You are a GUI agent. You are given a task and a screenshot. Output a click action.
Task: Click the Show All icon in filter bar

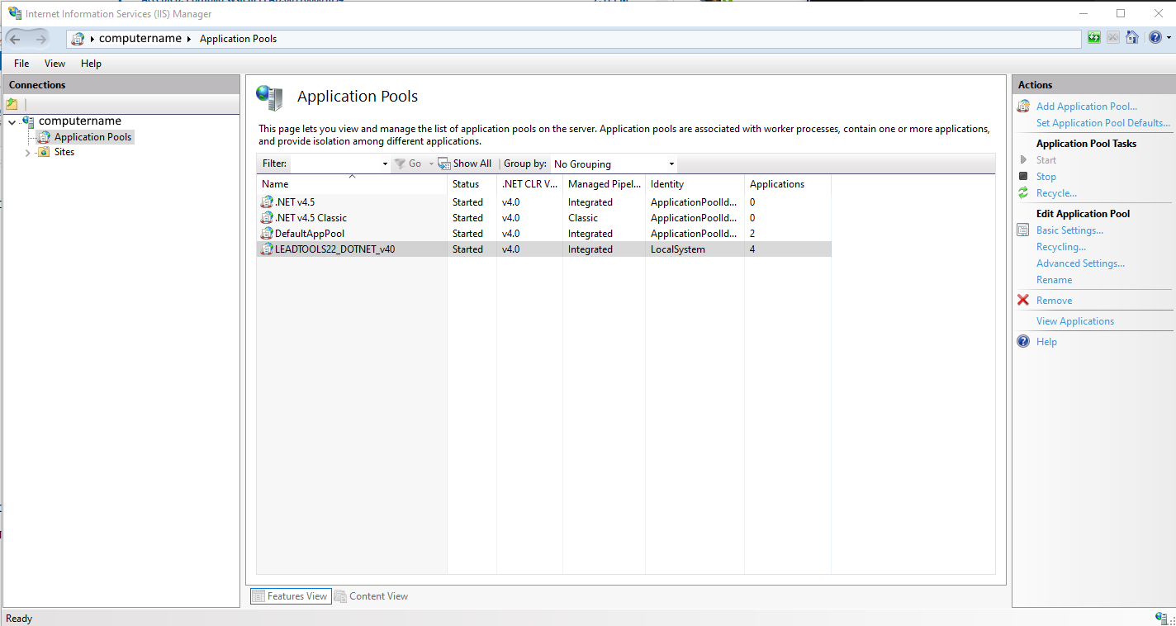click(444, 164)
